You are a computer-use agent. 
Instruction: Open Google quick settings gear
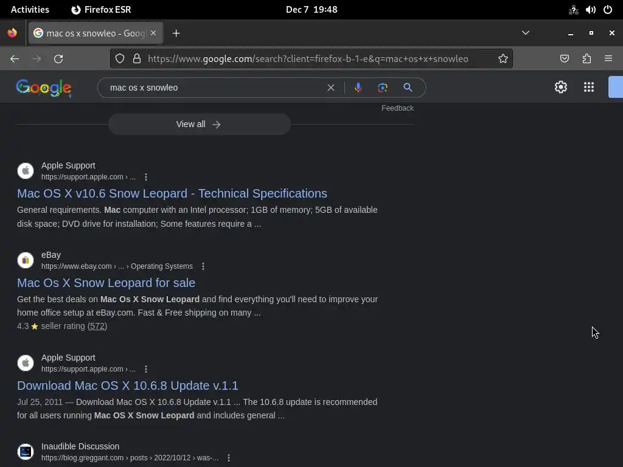point(560,87)
